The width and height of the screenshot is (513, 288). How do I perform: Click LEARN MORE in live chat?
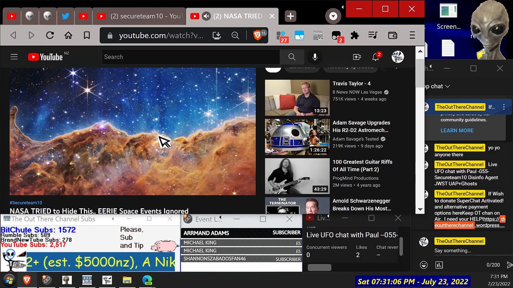[x=457, y=130]
